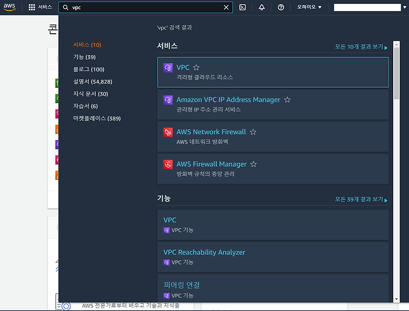This screenshot has height=311, width=409.
Task: Click the search magnifier icon
Action: [66, 8]
